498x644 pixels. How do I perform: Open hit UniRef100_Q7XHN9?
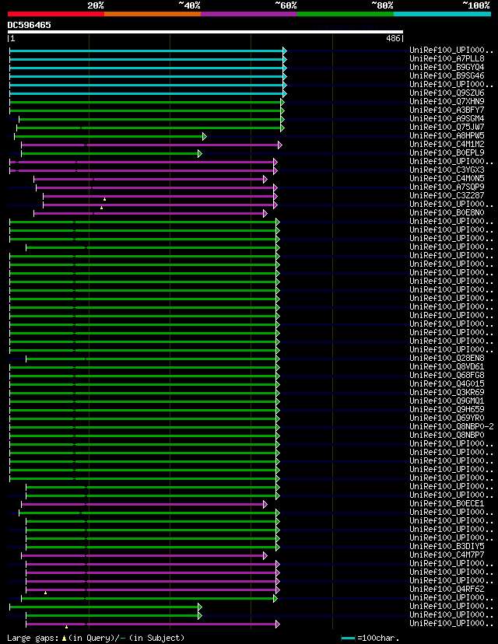click(447, 101)
